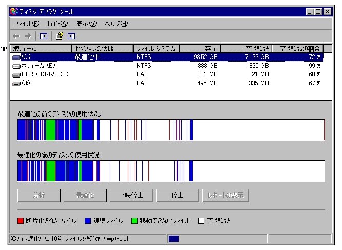
Task: Open the ヘルプ(H) menu
Action: pyautogui.click(x=117, y=24)
